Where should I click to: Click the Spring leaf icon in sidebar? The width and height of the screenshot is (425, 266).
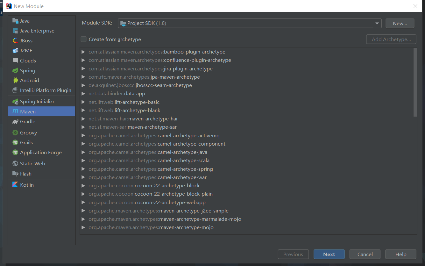click(15, 71)
